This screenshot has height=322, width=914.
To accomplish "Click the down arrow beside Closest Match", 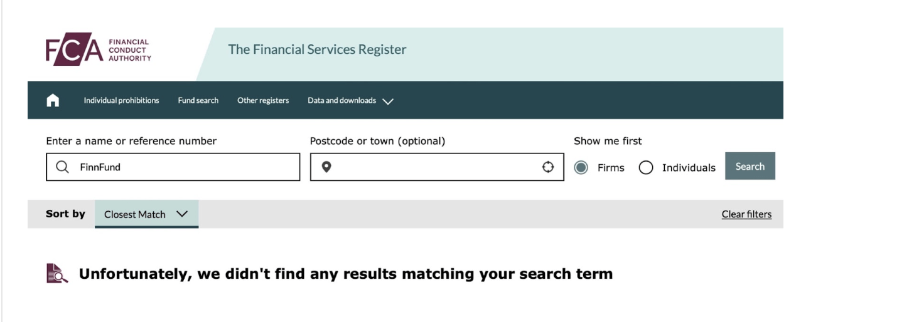I will pyautogui.click(x=182, y=214).
